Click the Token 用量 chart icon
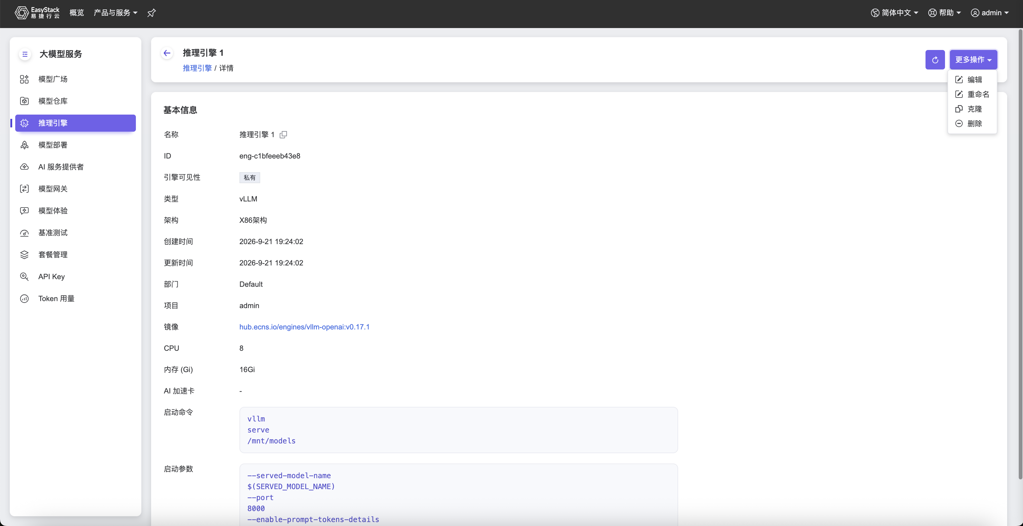 (24, 298)
